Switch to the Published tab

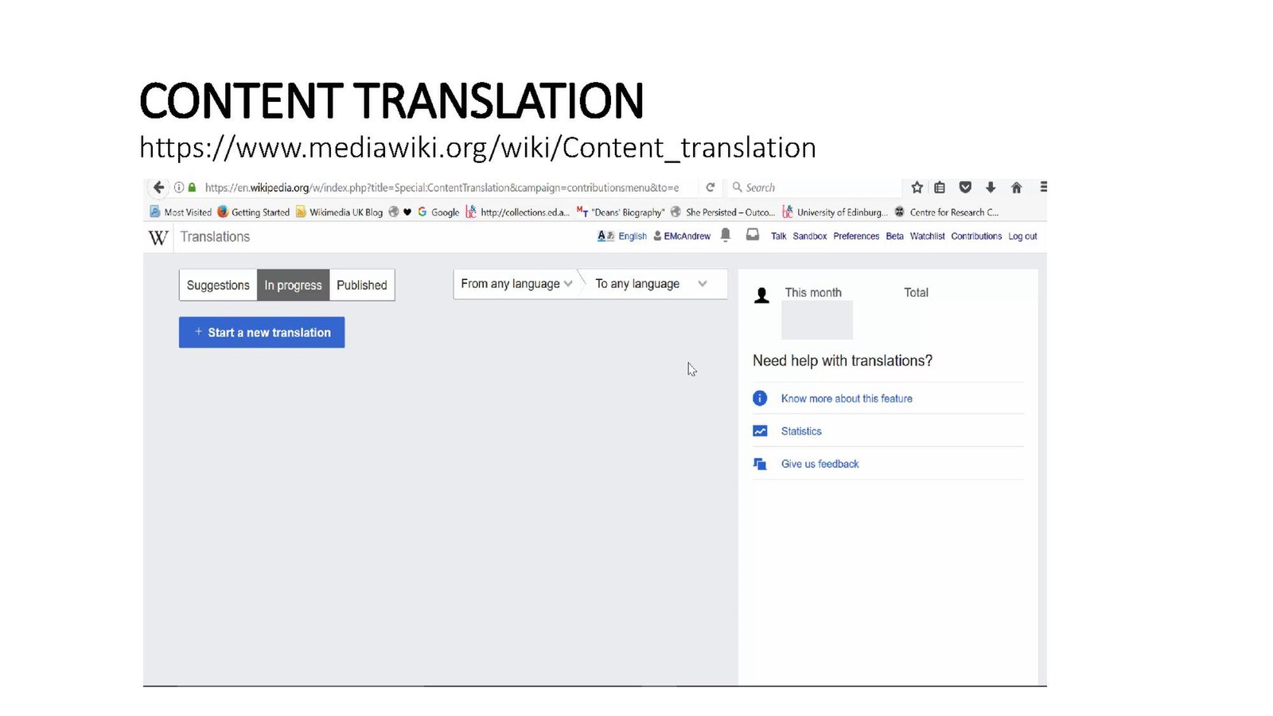coord(362,285)
